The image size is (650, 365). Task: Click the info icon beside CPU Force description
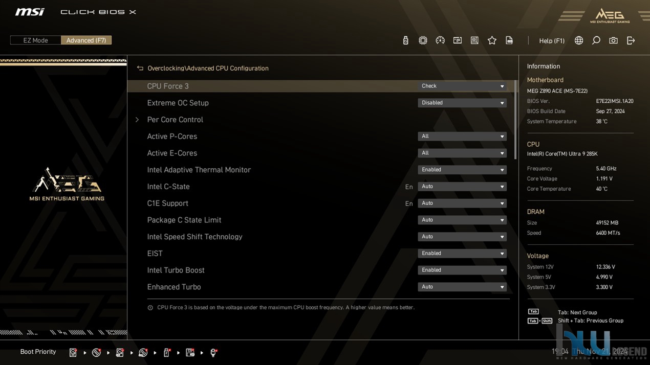point(150,308)
